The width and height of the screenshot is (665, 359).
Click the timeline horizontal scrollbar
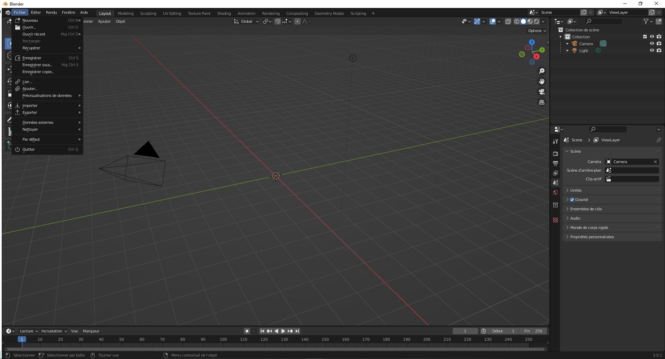click(x=275, y=349)
